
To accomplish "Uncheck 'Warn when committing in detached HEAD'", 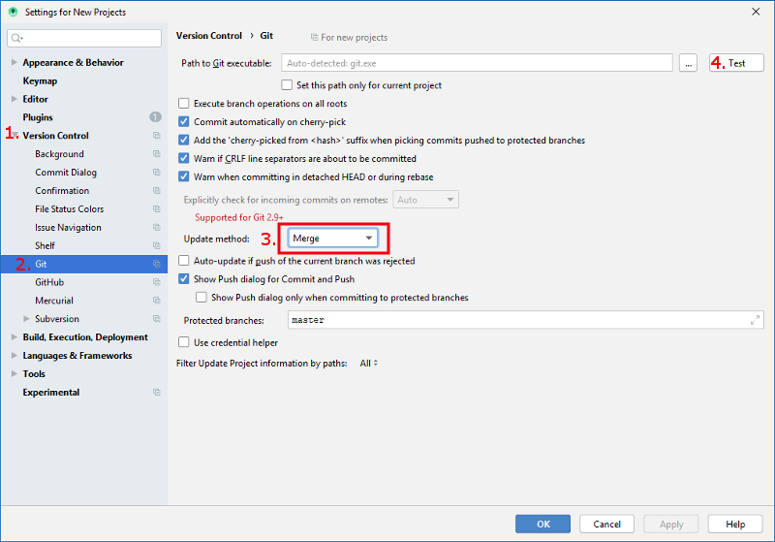I will coord(183,176).
